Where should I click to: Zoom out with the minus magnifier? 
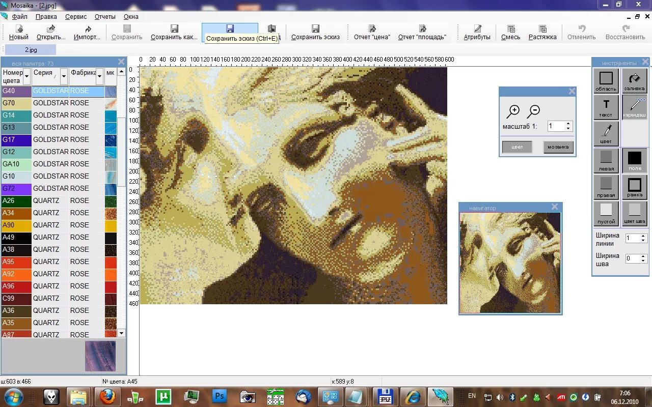[533, 111]
